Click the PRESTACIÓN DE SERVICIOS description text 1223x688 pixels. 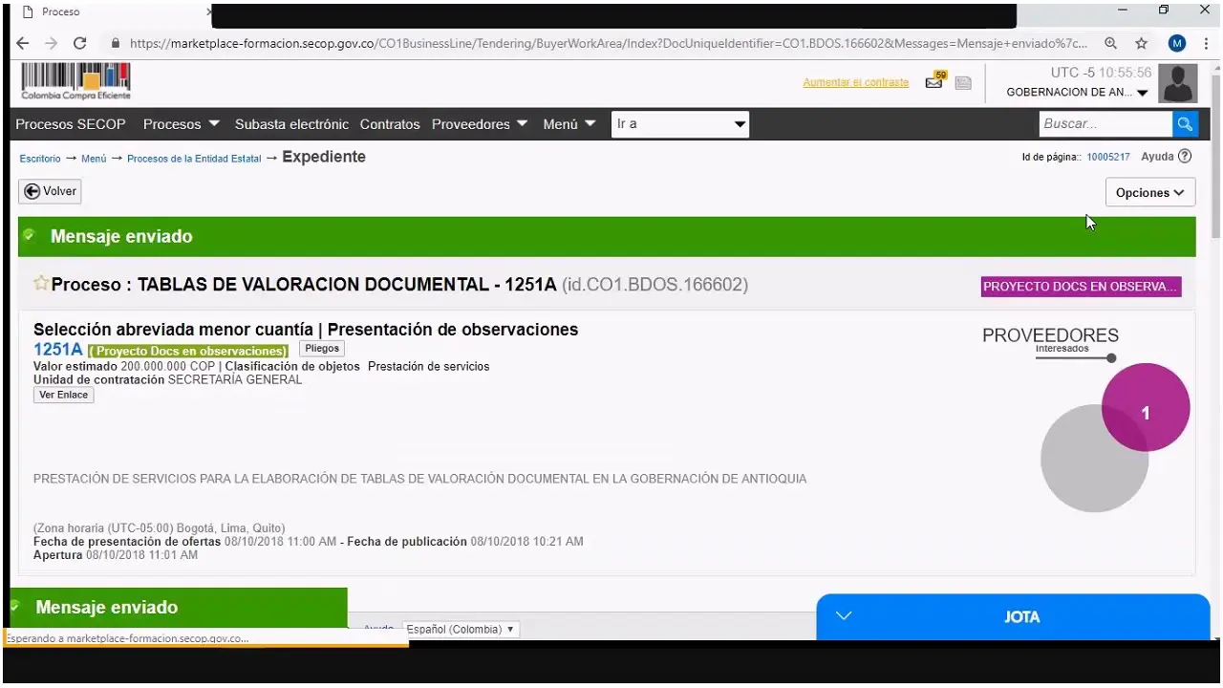[419, 479]
